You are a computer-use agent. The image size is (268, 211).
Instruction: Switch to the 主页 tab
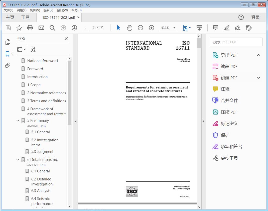tap(10, 18)
